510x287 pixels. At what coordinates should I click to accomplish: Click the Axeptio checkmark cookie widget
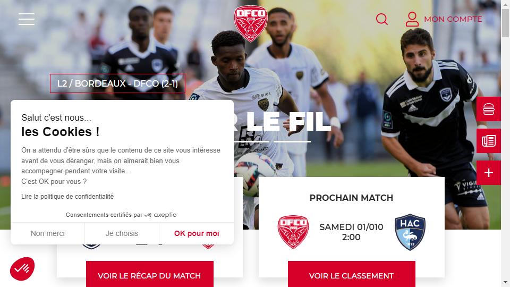pos(22,269)
